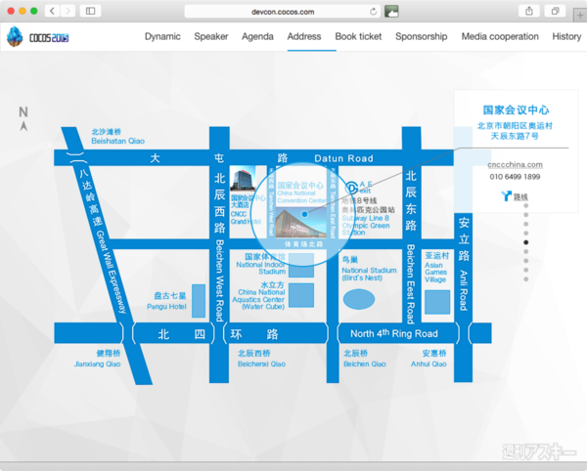This screenshot has height=471, width=587.
Task: Open the Speaker nav item
Action: 211,36
